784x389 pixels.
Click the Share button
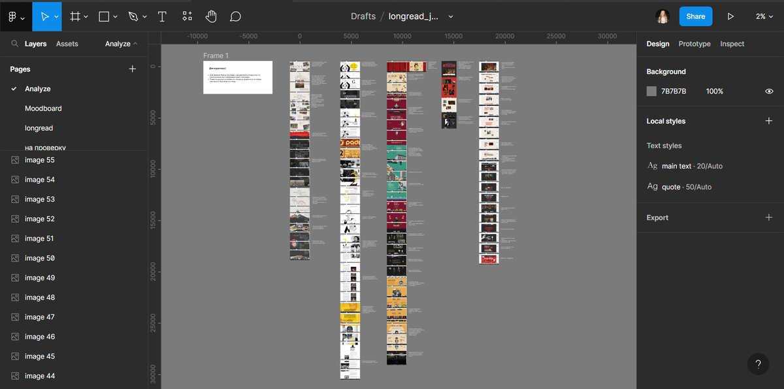[696, 16]
